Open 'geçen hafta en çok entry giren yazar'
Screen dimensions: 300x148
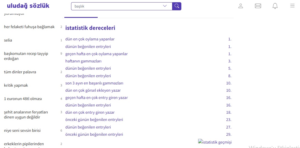coord(97,98)
